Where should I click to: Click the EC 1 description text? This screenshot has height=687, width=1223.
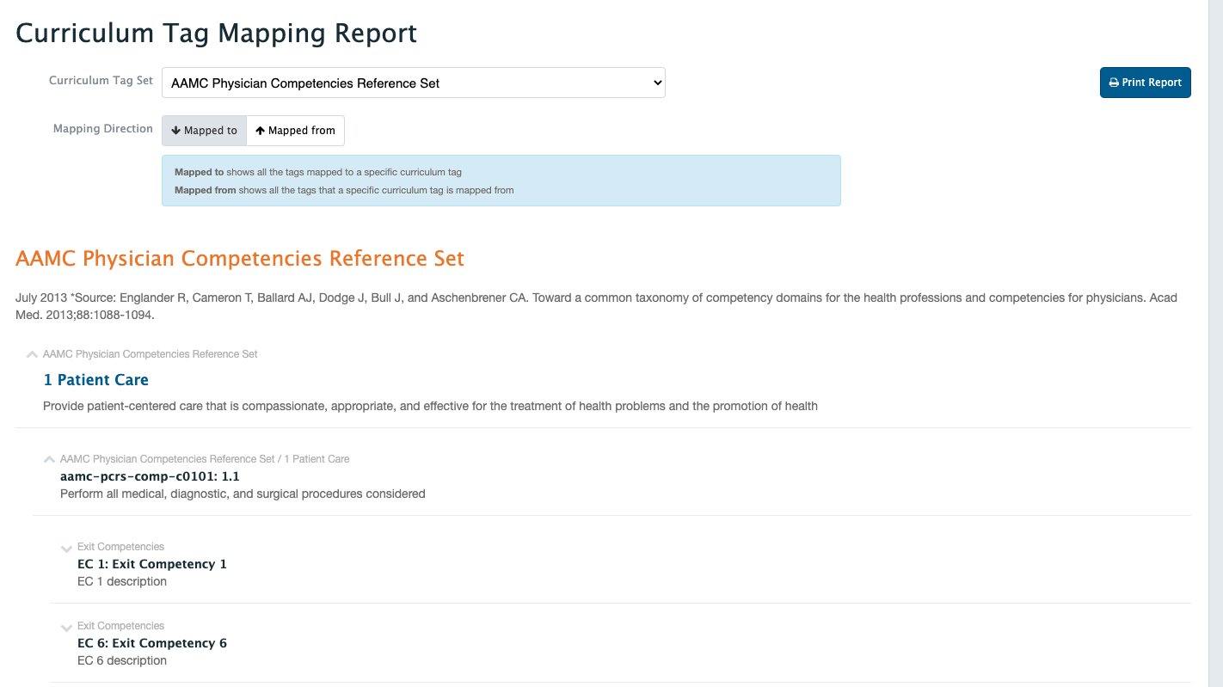click(x=122, y=581)
